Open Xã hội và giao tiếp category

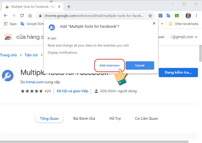(72, 91)
